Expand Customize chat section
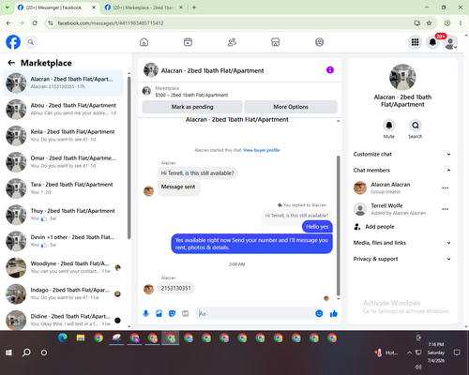 coord(402,154)
